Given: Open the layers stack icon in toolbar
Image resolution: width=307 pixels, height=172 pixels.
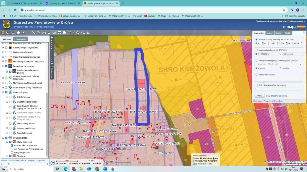Looking at the screenshot, I should point(3,33).
